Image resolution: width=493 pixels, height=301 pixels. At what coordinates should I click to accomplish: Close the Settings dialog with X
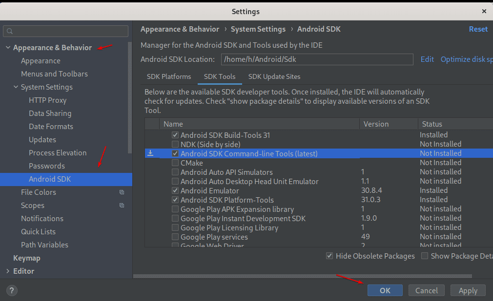(484, 11)
